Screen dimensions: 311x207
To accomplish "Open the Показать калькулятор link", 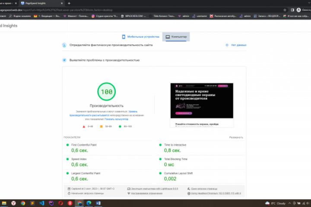I will pos(116,119).
